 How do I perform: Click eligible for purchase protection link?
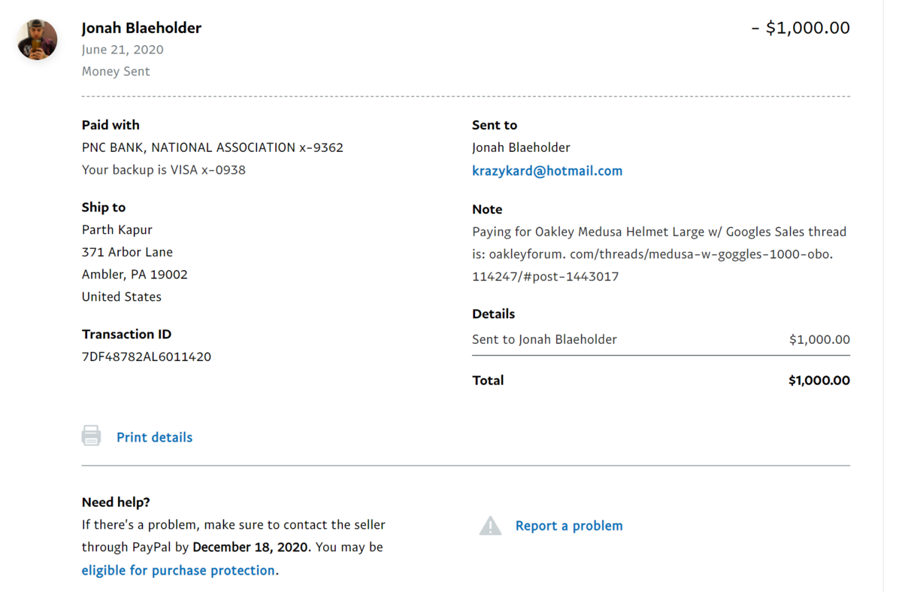pos(178,570)
